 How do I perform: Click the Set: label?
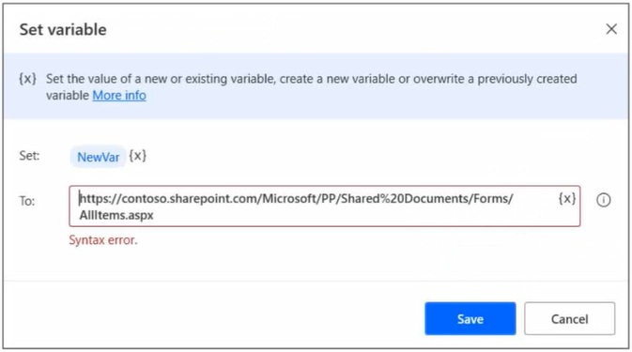pos(29,156)
